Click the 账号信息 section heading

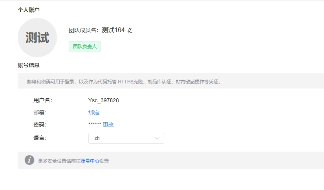pyautogui.click(x=29, y=65)
